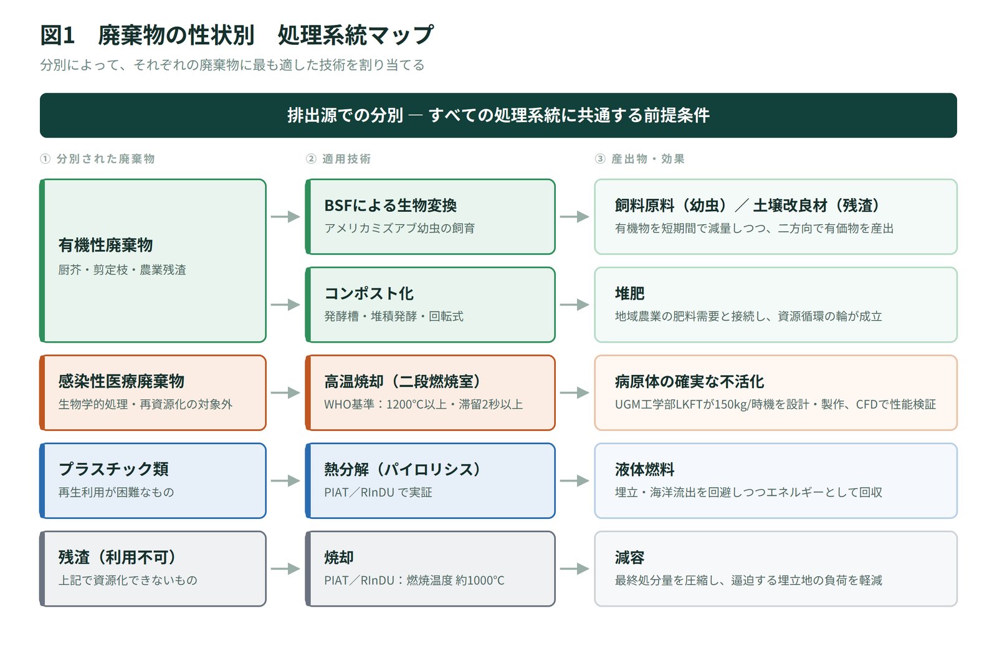Select the BSFによる生物変換 card
997x646 pixels.
tap(430, 217)
